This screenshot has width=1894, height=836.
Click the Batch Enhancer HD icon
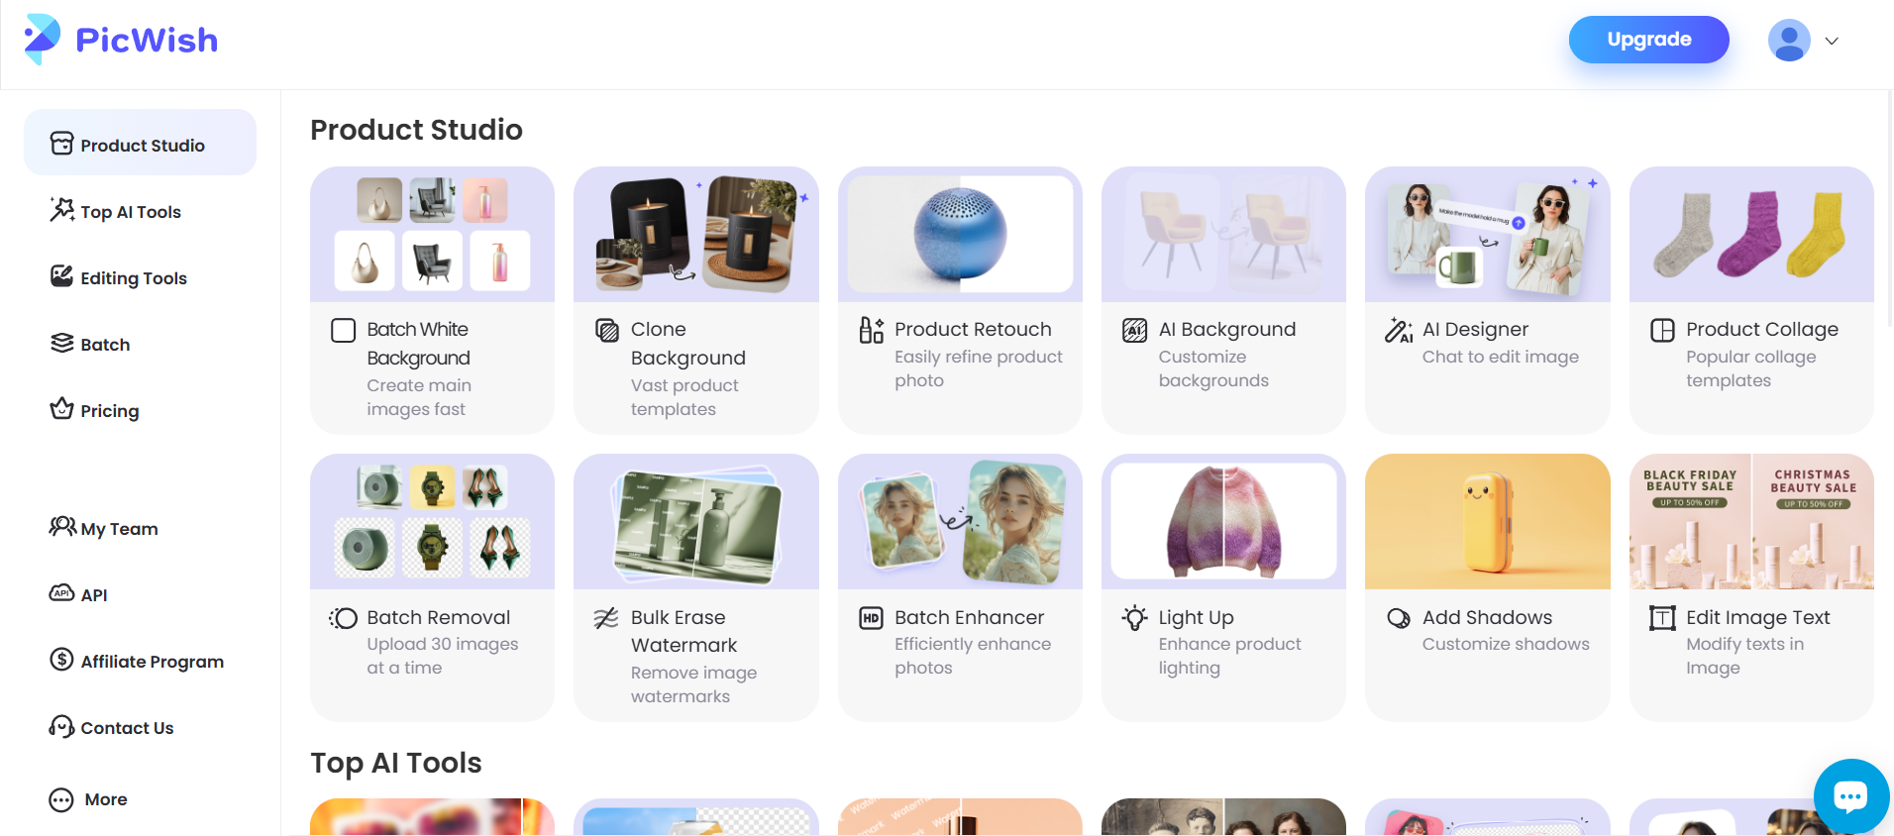pyautogui.click(x=871, y=618)
